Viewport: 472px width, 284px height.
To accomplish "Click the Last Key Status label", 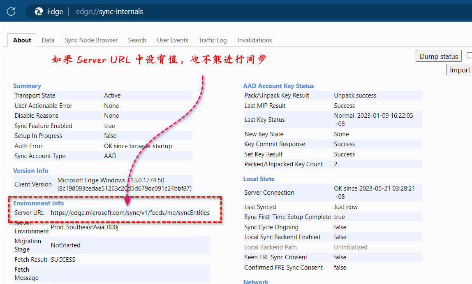I will tap(265, 120).
